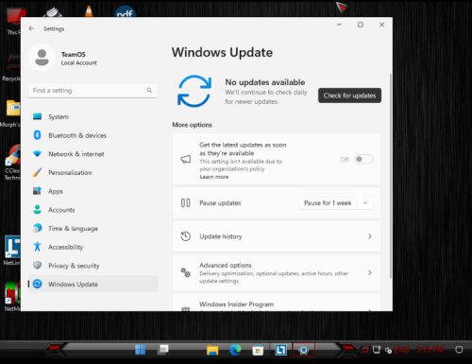Screen dimensions: 472x364
Task: Expand Update history
Action: pyautogui.click(x=277, y=236)
